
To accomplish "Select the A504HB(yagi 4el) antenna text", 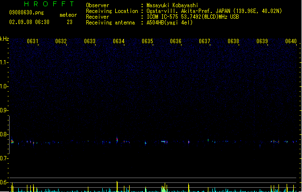I will tap(169, 23).
